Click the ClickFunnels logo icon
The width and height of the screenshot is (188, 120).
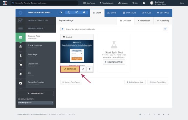(x=5, y=3)
